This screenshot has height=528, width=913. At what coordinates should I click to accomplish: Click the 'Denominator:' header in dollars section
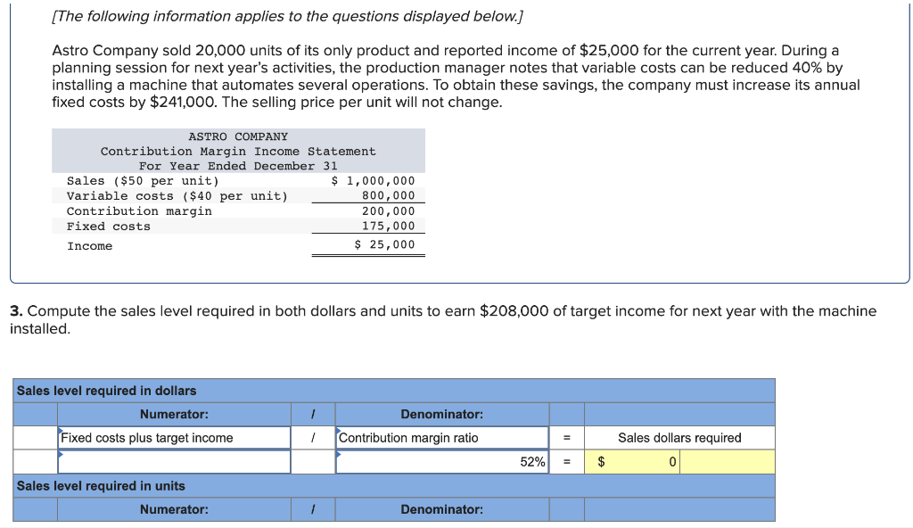coord(442,415)
